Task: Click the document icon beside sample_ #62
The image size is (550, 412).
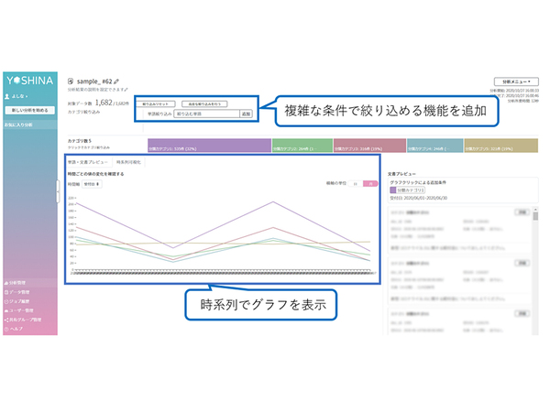Action: coord(71,81)
